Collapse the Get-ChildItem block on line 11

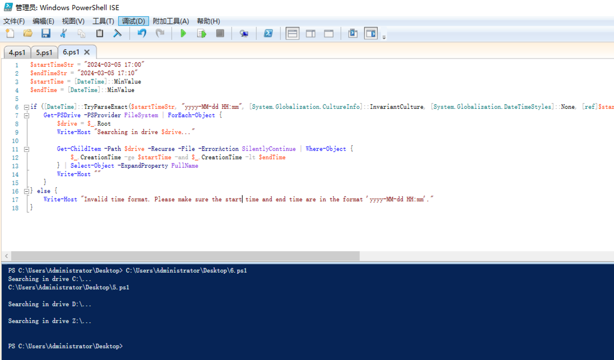pyautogui.click(x=27, y=149)
